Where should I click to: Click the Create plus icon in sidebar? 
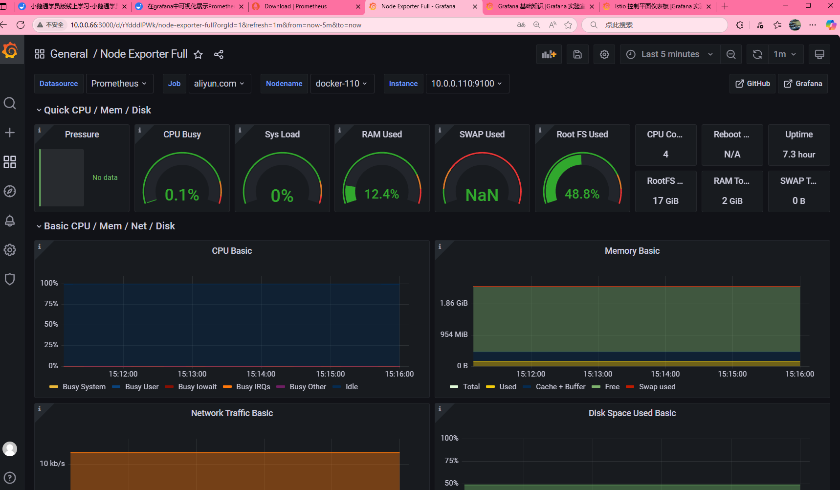point(10,133)
